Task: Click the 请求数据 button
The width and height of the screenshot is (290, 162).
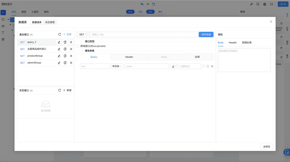Action: click(x=206, y=35)
